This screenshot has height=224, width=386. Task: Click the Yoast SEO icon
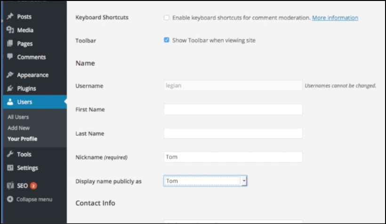[10, 185]
